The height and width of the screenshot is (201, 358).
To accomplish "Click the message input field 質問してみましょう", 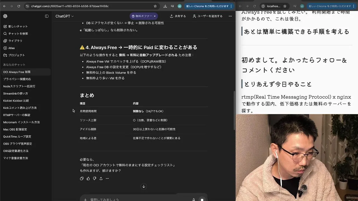I will tap(140, 199).
